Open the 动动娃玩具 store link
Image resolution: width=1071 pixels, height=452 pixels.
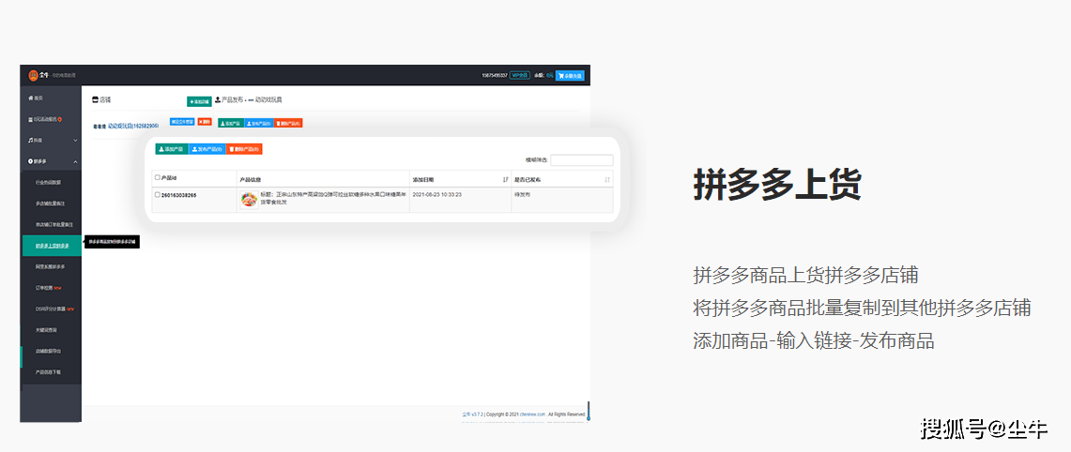coord(132,125)
